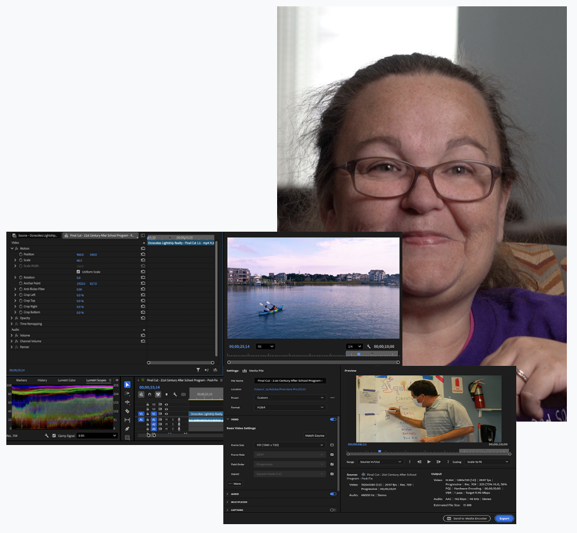Open the export Location path link
Screen dimensions: 577x533
point(280,389)
